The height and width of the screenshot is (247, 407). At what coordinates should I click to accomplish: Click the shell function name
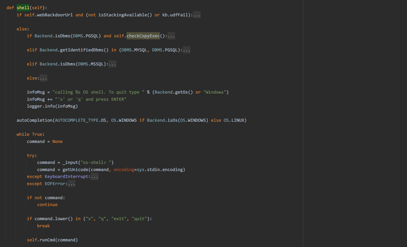23,8
